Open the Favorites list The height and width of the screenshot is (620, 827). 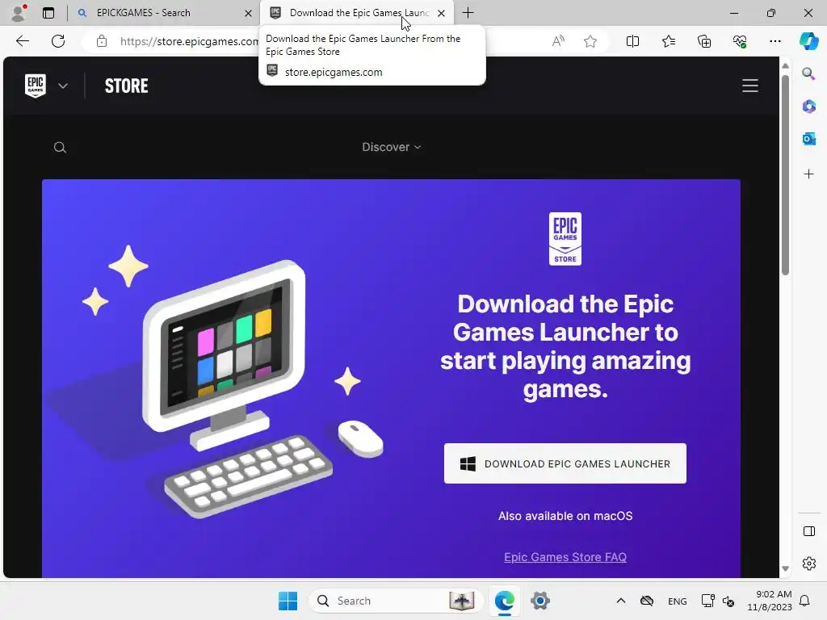tap(668, 41)
